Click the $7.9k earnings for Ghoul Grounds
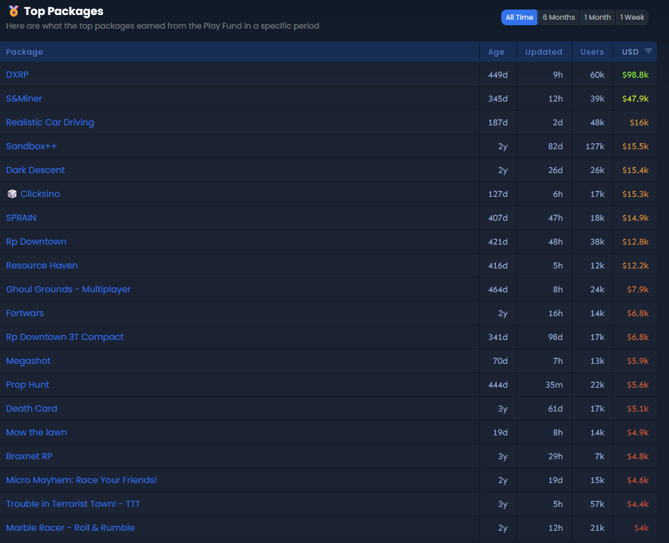This screenshot has width=669, height=543. [x=638, y=290]
